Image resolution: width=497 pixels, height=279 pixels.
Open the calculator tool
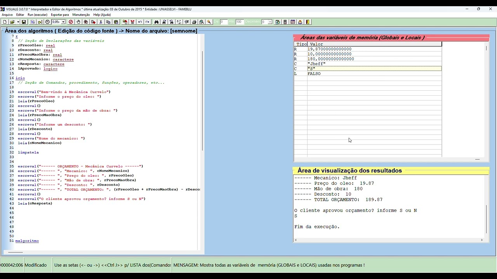coord(285,22)
